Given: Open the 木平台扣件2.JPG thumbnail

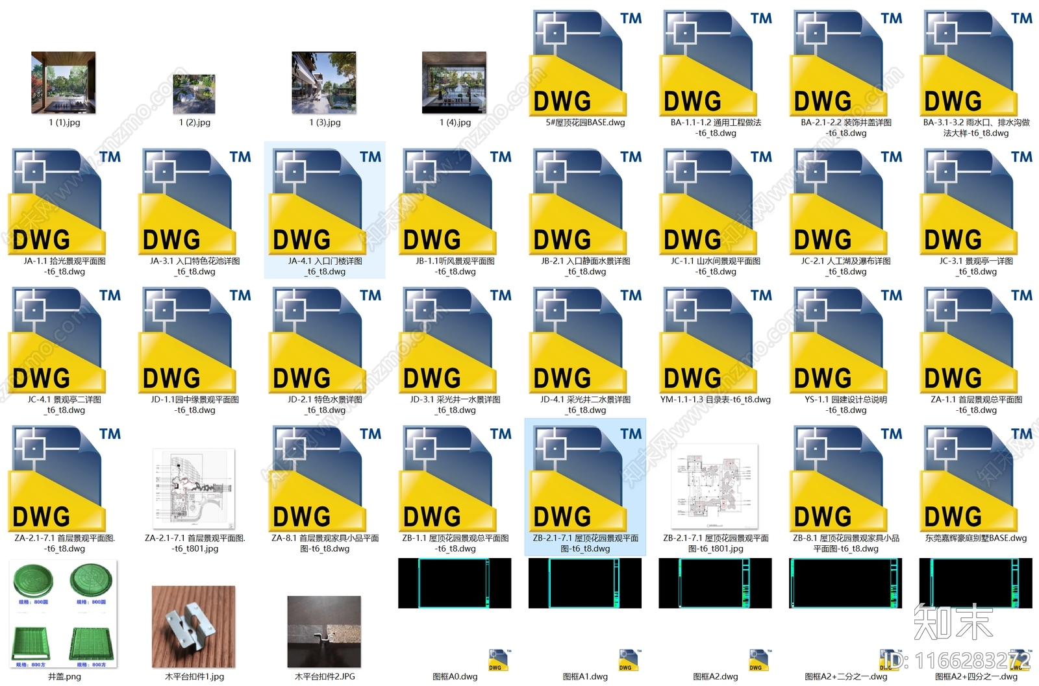Looking at the screenshot, I should [x=324, y=632].
